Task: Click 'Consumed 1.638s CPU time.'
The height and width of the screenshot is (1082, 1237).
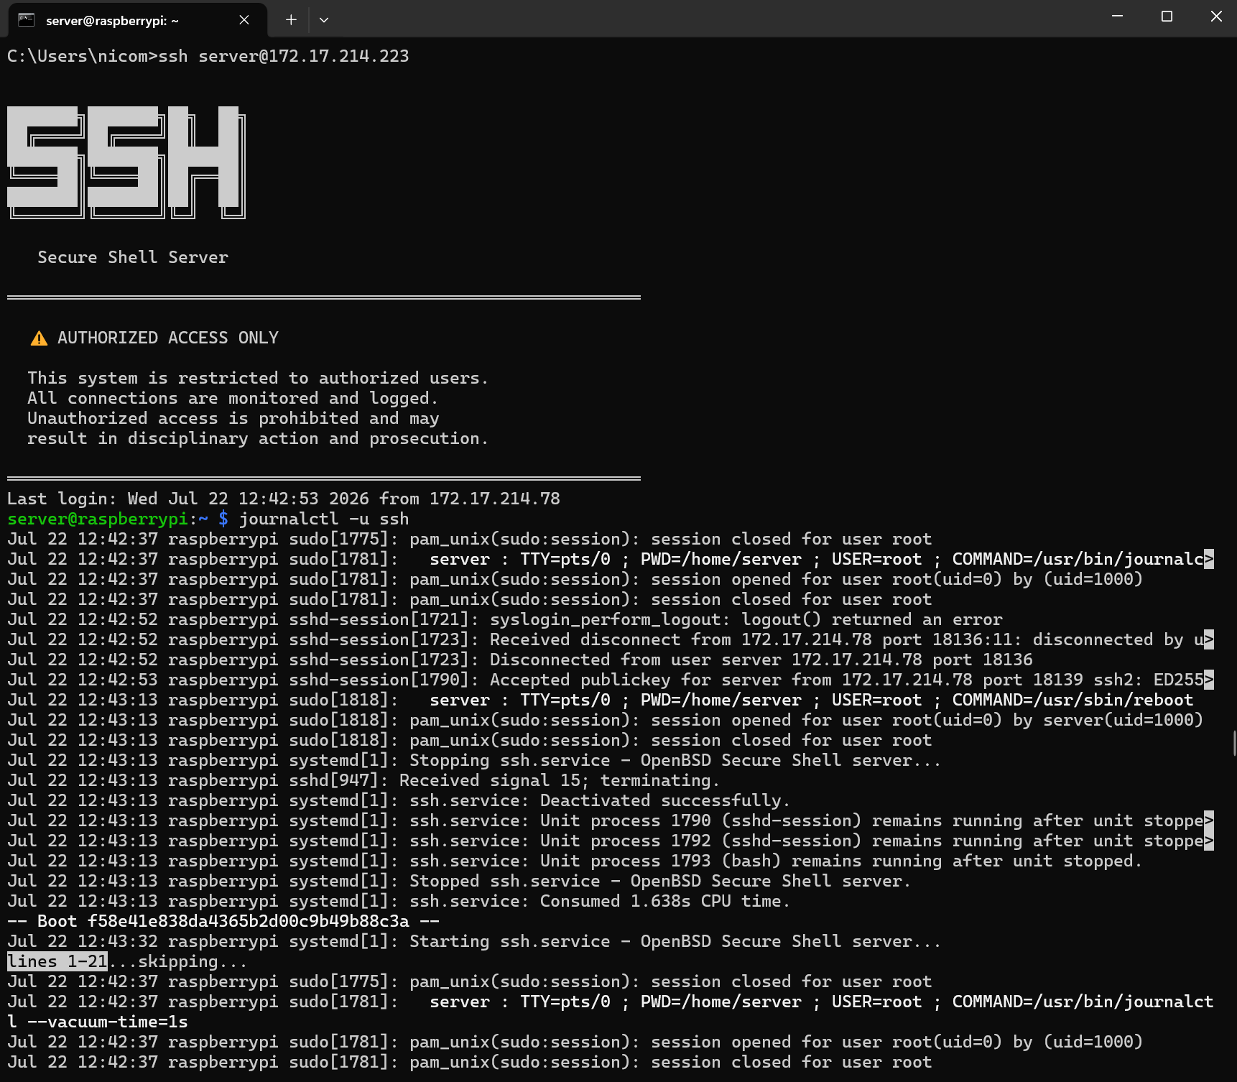Action: tap(665, 901)
